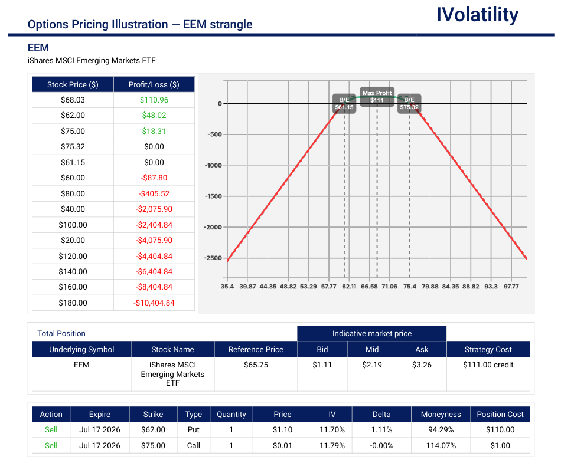Image resolution: width=561 pixels, height=463 pixels.
Task: Click the B/E $61.15 chart marker
Action: click(x=344, y=104)
